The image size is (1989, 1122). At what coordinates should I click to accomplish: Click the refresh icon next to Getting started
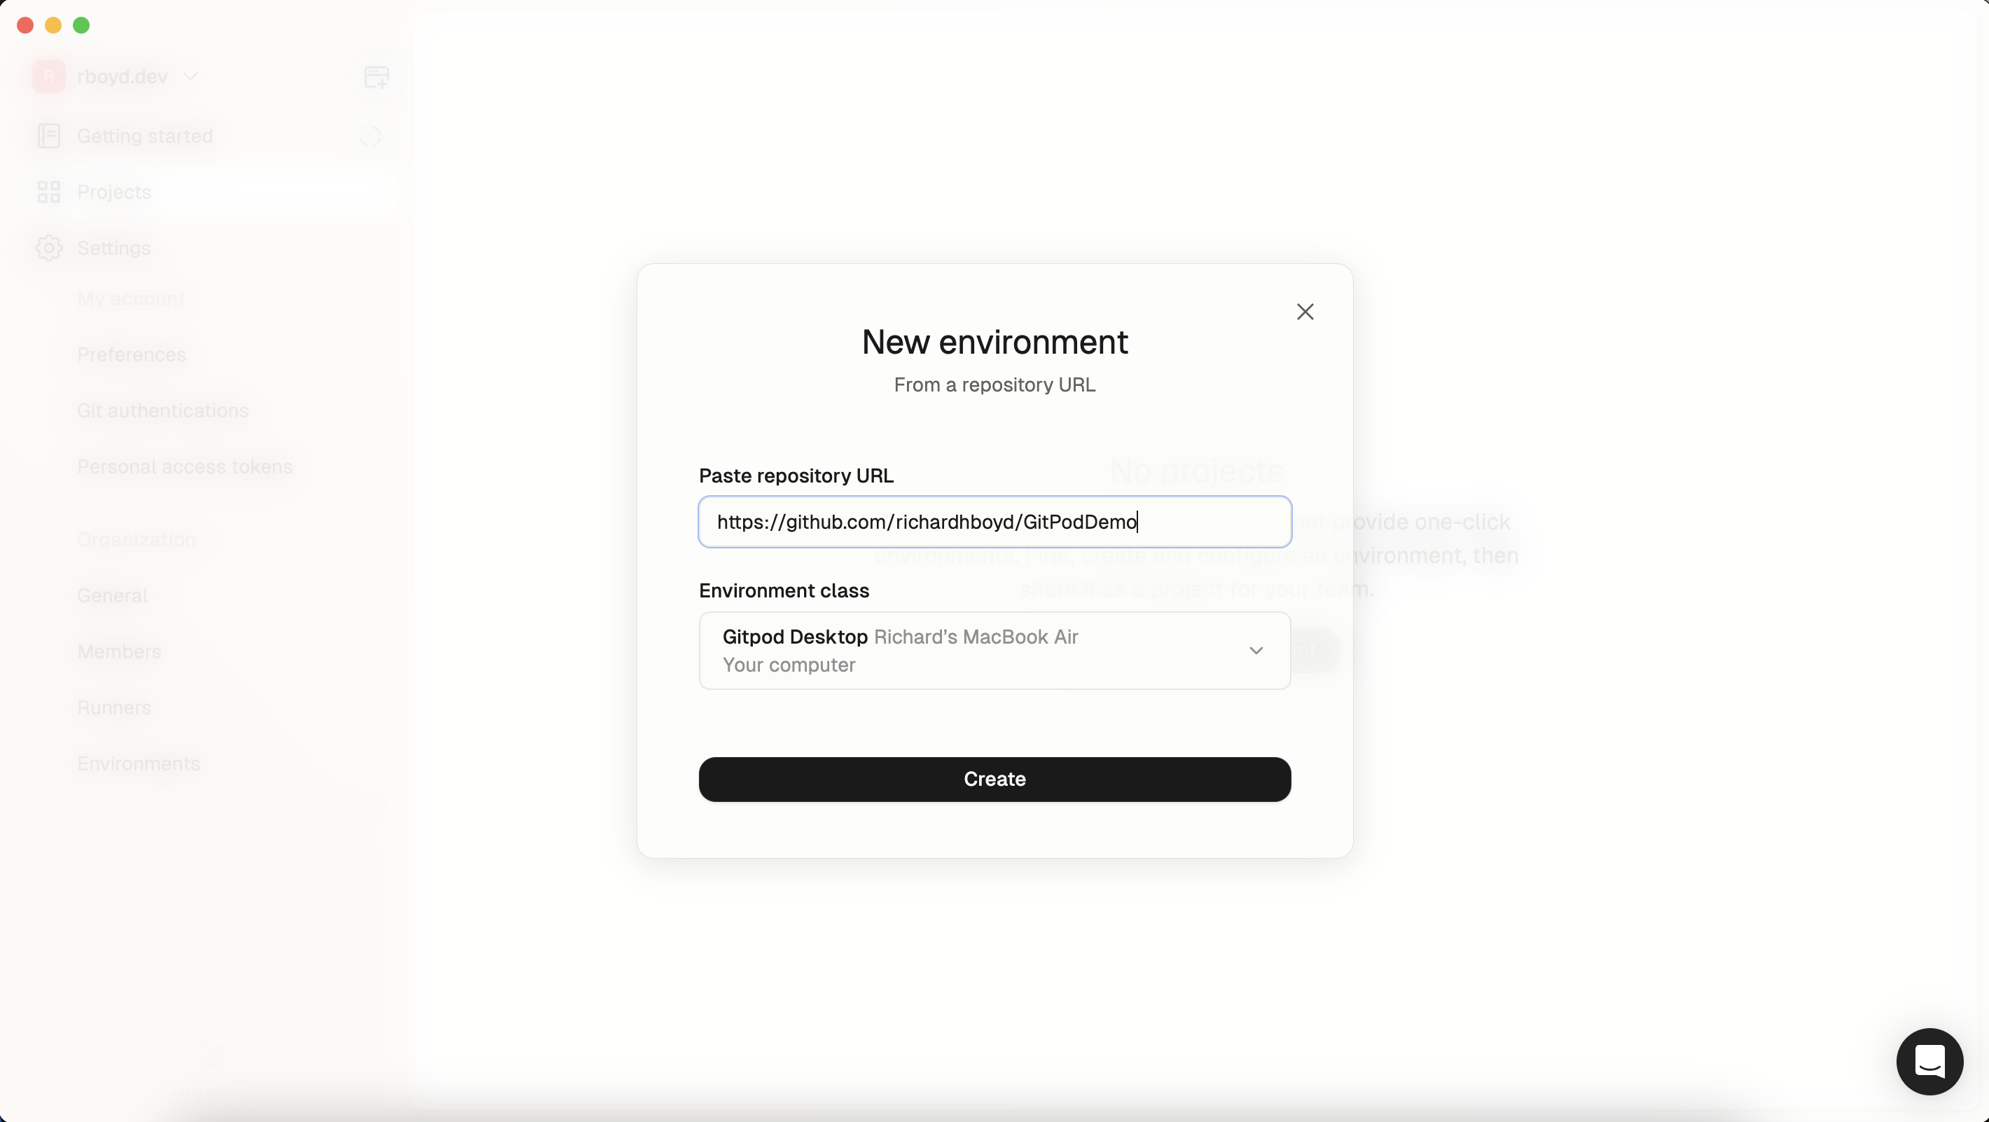coord(370,136)
